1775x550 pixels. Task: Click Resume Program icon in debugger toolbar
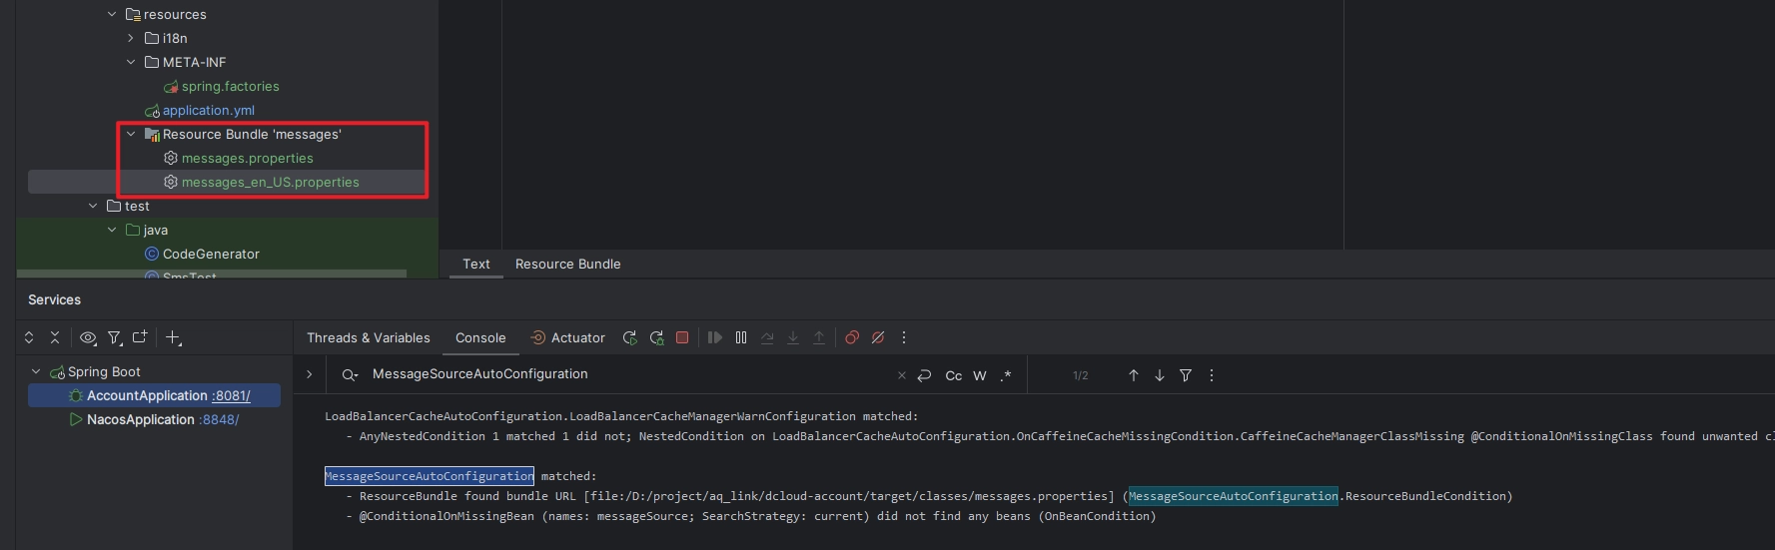coord(715,337)
